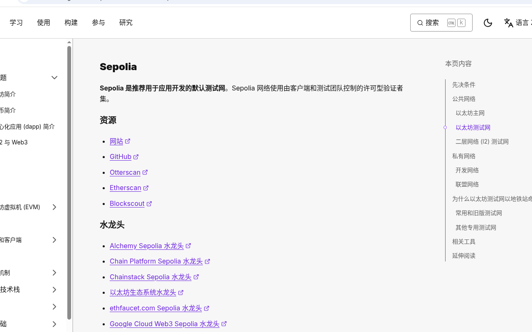Toggle dark mode with the moon icon
The image size is (532, 332).
pos(488,23)
